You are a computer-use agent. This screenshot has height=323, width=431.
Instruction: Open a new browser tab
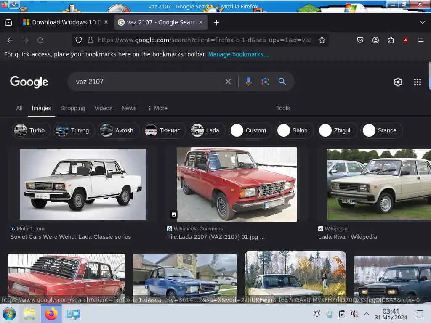tap(217, 23)
